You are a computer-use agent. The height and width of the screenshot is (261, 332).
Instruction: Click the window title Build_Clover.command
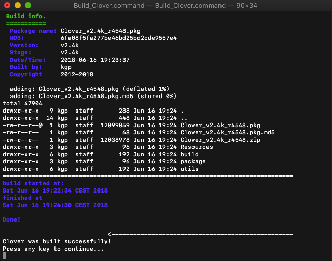point(165,5)
